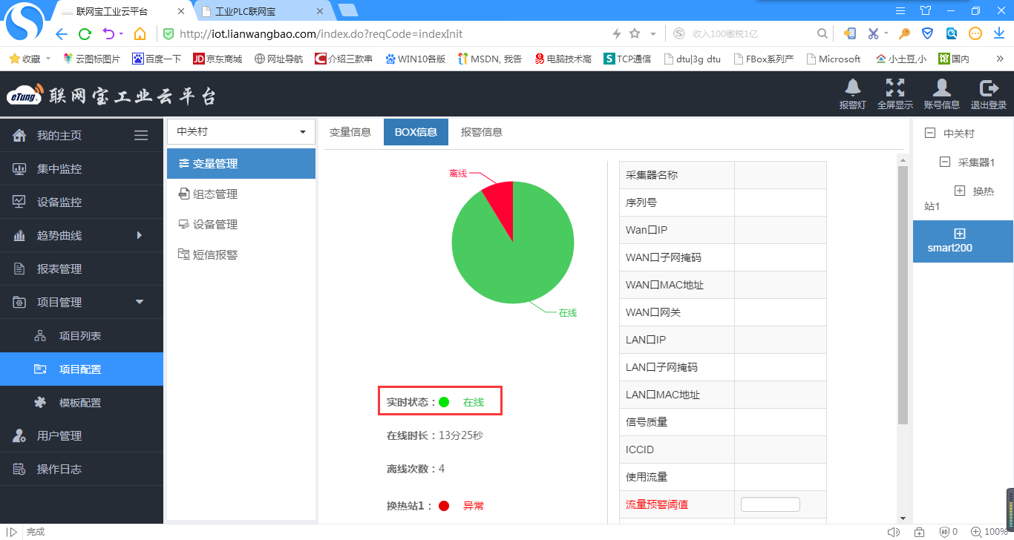Click the browser undo-close icon

pos(108,34)
